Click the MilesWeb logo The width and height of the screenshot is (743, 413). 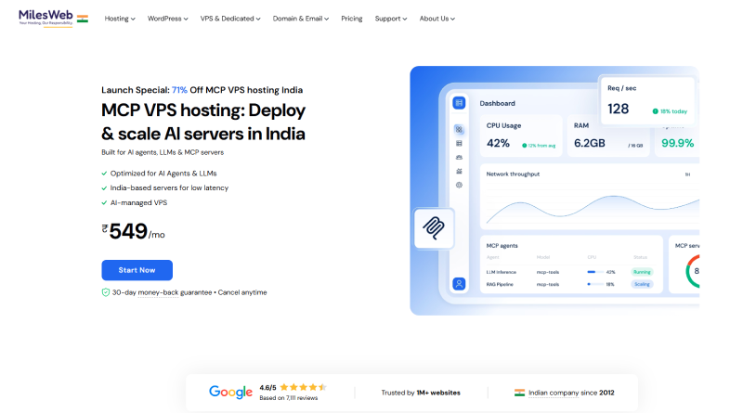pos(46,18)
